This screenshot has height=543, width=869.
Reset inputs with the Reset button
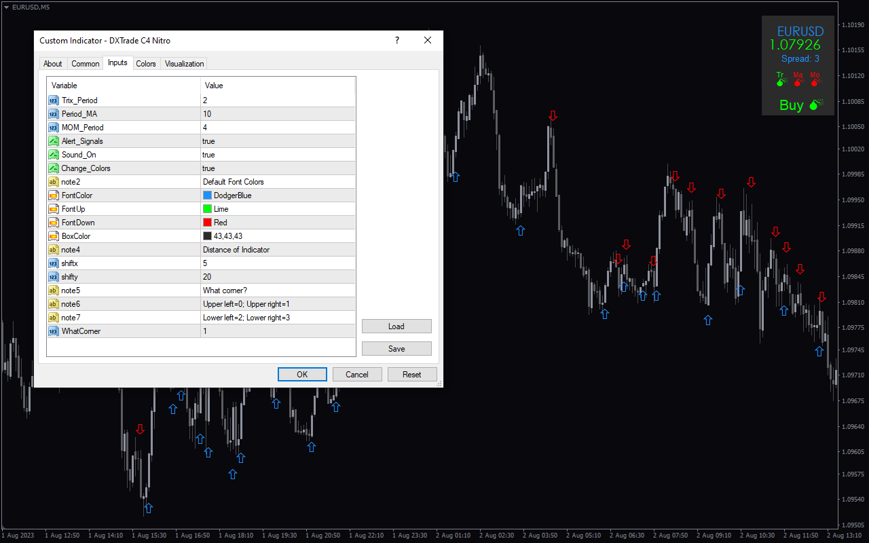[412, 375]
